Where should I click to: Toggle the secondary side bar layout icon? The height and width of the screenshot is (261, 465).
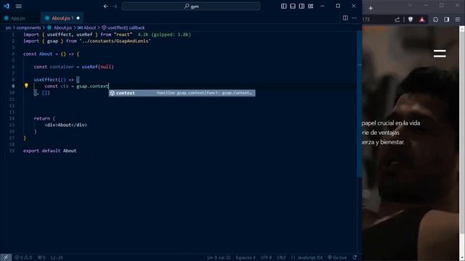pyautogui.click(x=302, y=7)
